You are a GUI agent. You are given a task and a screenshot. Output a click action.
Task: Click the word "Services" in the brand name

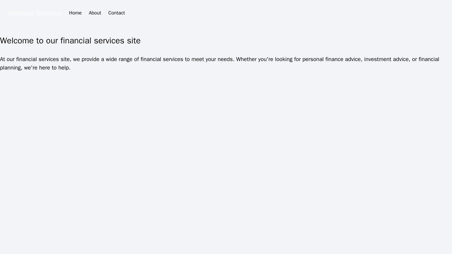[48, 13]
